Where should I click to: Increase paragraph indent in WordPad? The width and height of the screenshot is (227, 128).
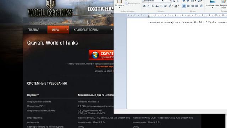coord(188,1)
